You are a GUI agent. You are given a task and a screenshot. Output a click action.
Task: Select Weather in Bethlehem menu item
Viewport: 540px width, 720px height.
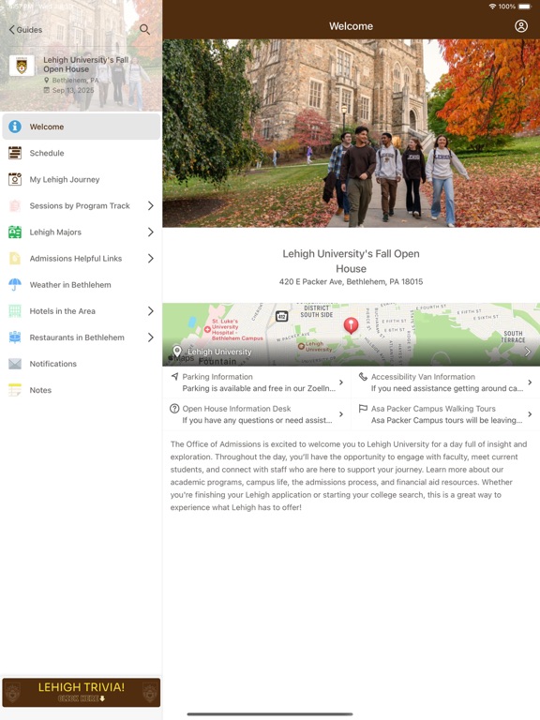pyautogui.click(x=82, y=285)
